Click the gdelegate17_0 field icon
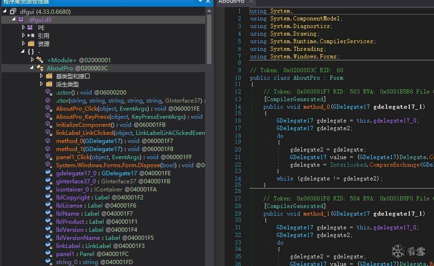434x266 pixels. [x=49, y=173]
